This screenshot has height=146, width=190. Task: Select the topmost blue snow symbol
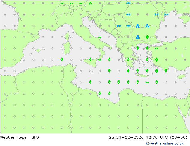128,3
